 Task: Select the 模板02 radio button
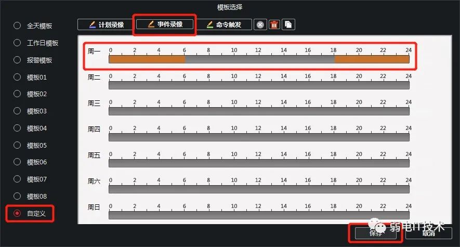click(x=17, y=94)
